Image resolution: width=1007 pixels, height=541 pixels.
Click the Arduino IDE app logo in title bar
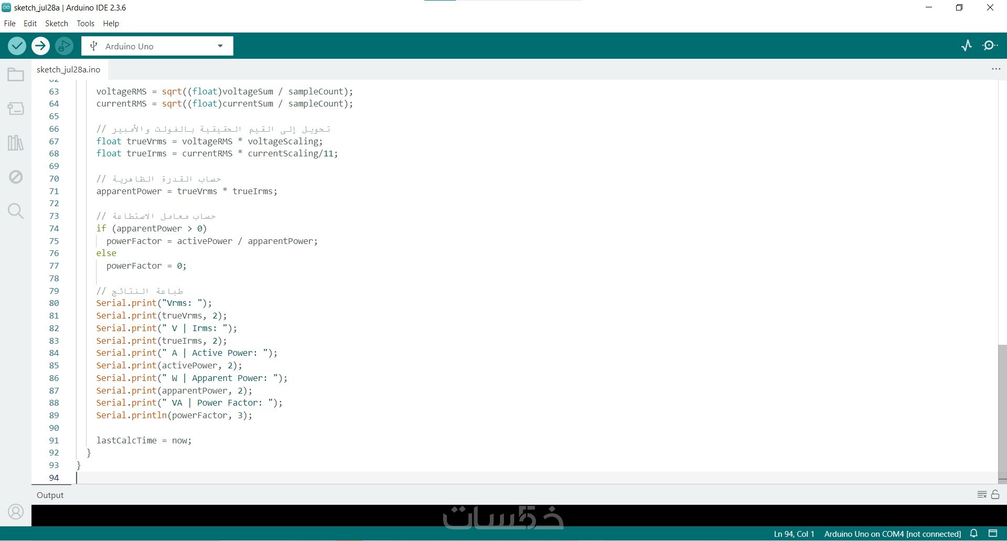point(6,7)
